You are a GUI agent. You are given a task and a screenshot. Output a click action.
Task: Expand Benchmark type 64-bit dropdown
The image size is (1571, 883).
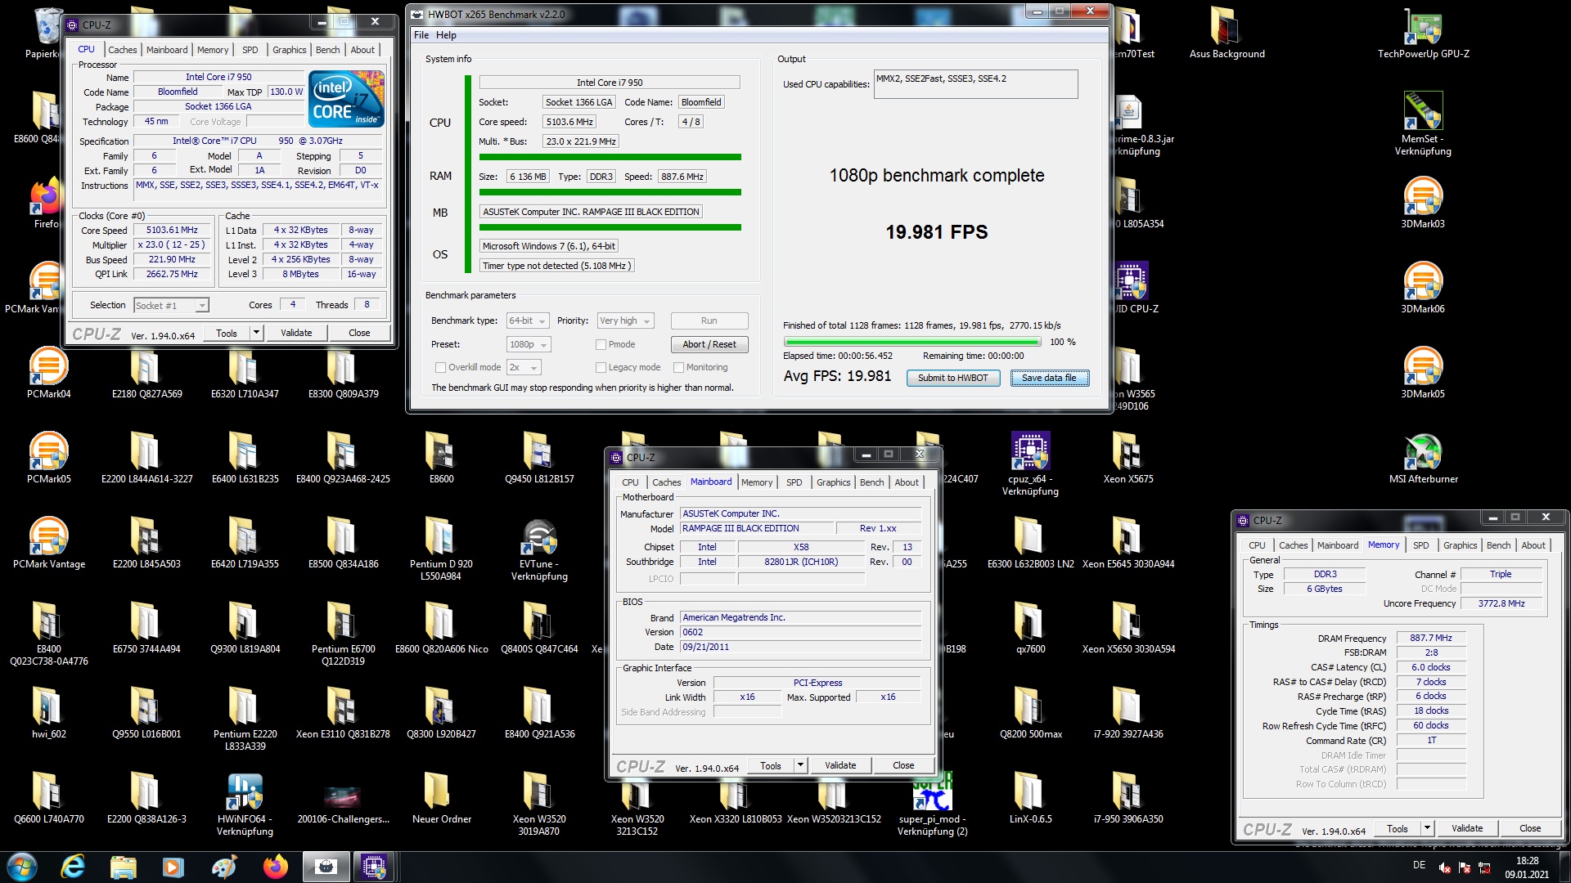click(527, 320)
